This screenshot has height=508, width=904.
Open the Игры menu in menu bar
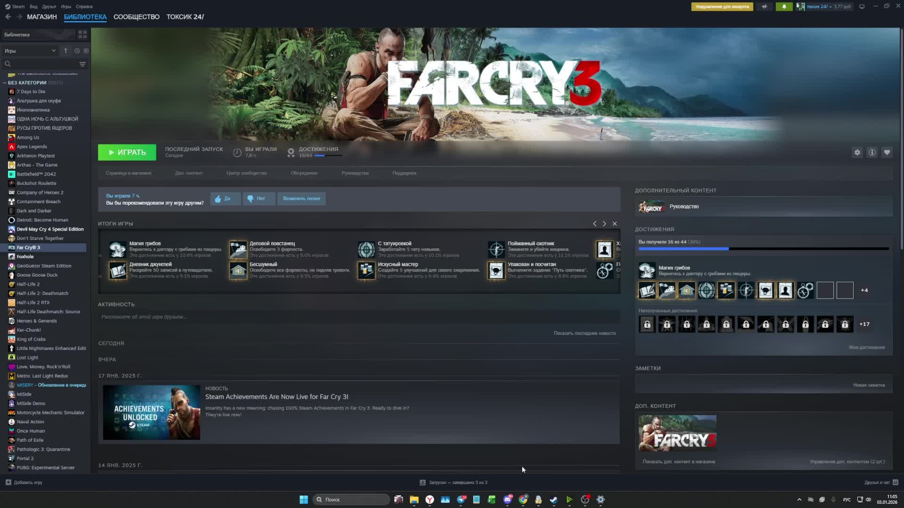pyautogui.click(x=66, y=7)
